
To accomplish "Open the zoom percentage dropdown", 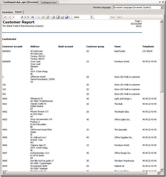I will pos(91,17).
